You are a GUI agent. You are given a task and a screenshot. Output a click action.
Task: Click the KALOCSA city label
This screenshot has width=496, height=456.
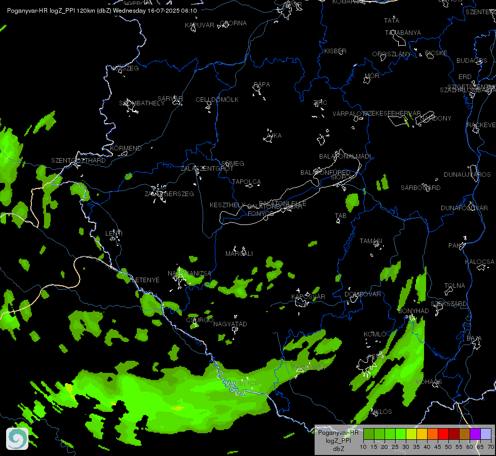click(x=480, y=262)
